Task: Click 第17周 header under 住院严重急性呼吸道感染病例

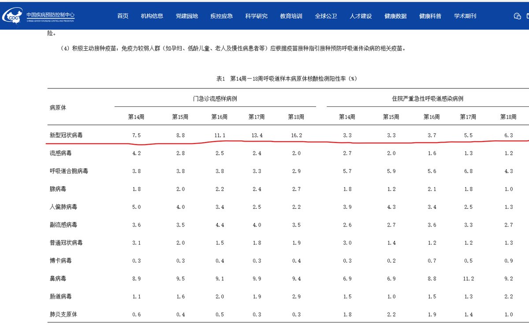Action: pos(468,117)
